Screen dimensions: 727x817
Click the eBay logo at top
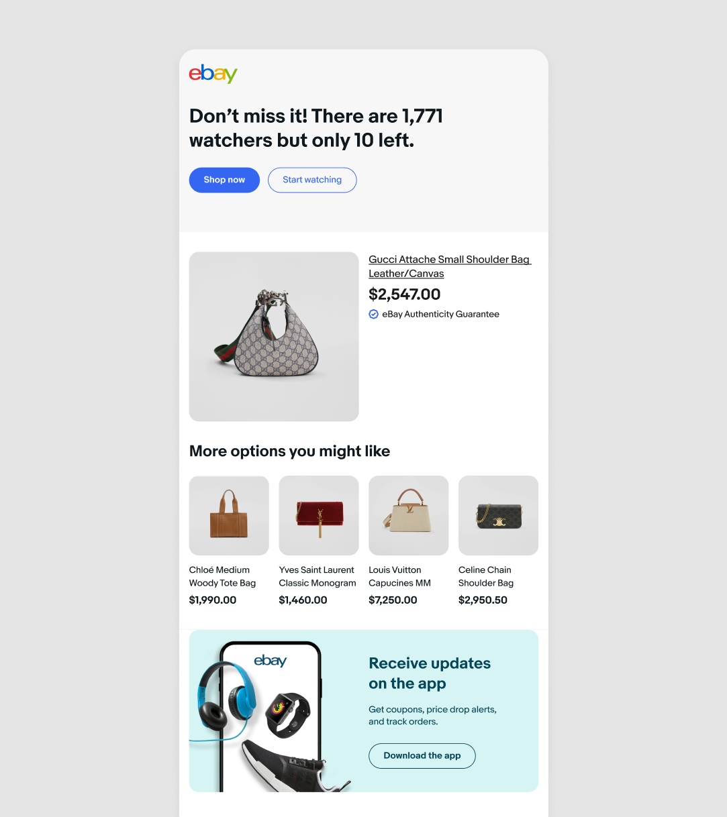pos(213,73)
